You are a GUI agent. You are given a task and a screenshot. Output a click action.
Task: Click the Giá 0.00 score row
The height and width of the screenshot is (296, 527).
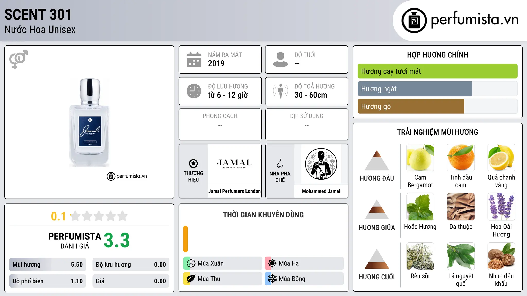(131, 281)
